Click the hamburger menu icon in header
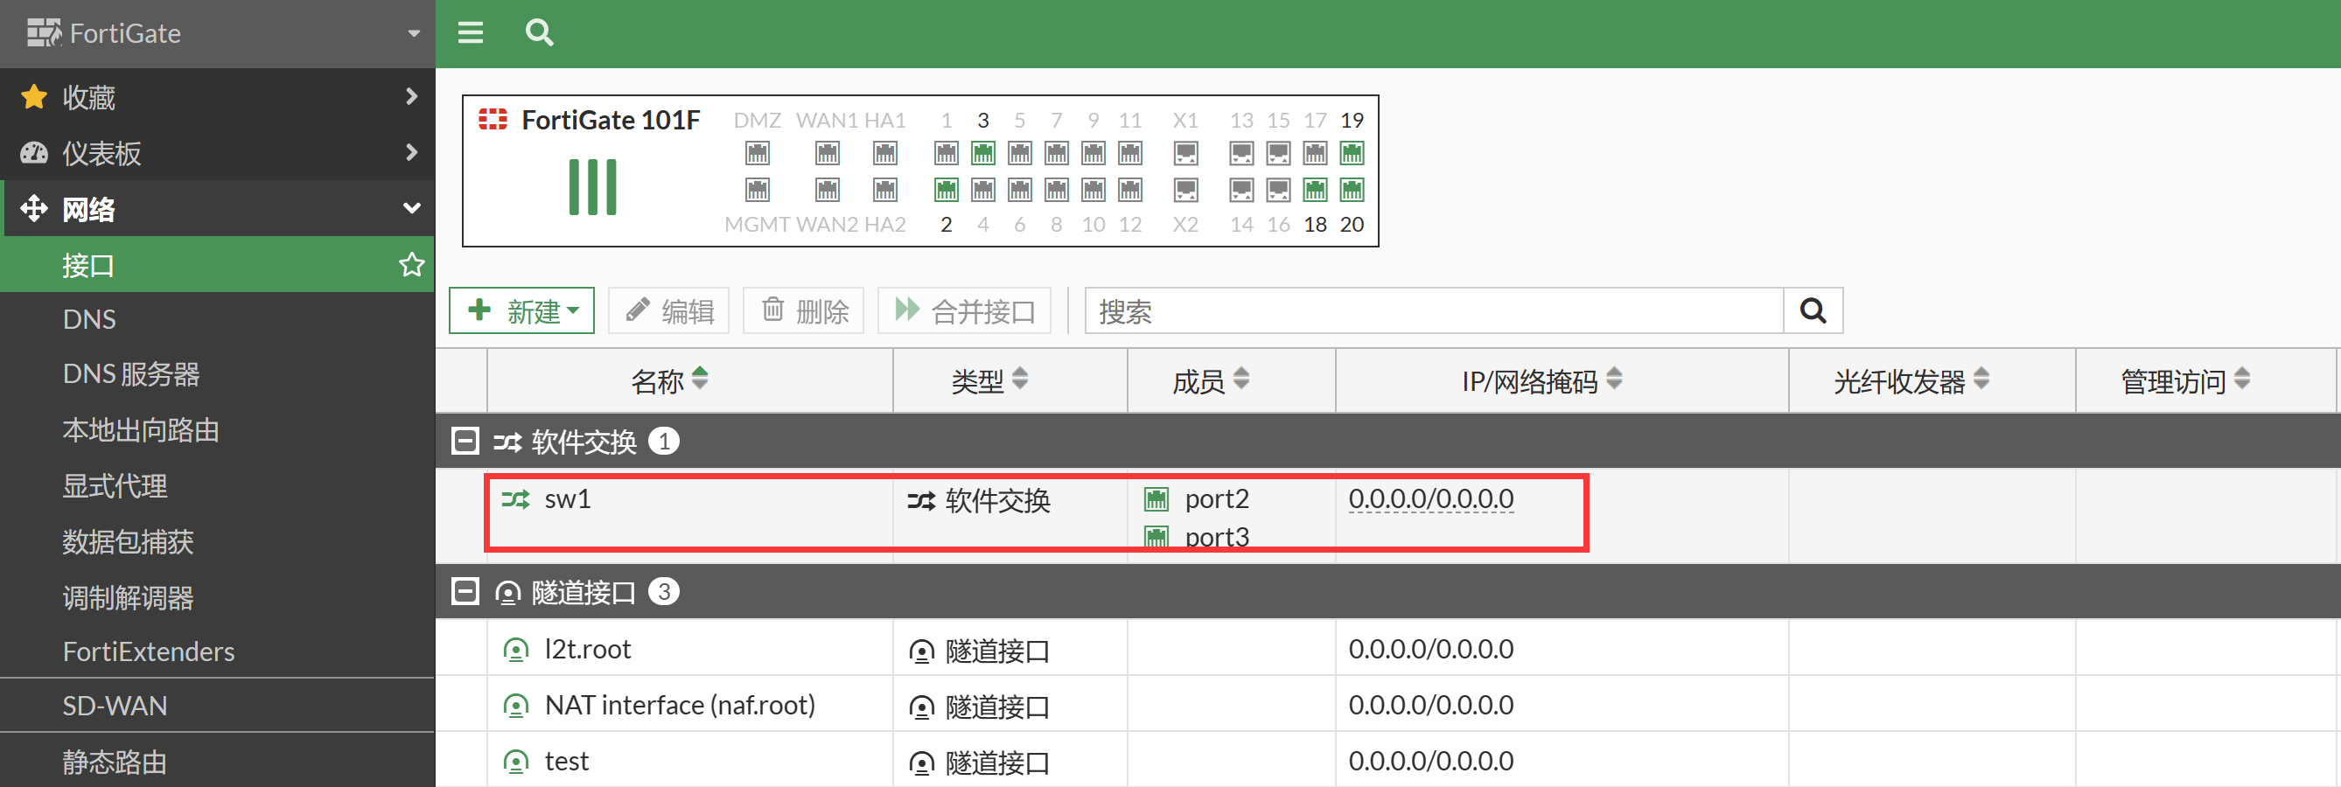Viewport: 2341px width, 787px height. [x=470, y=33]
